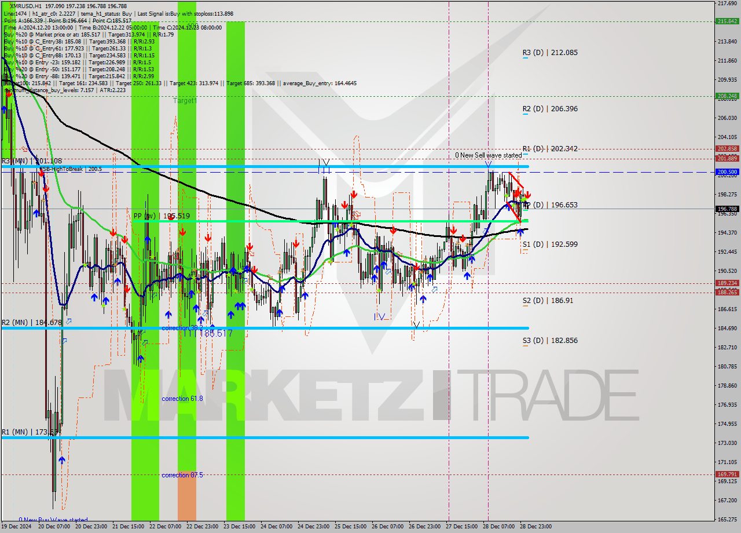Click the '20 Dec 07:00' time axis label
741x533 pixels.
pos(53,527)
